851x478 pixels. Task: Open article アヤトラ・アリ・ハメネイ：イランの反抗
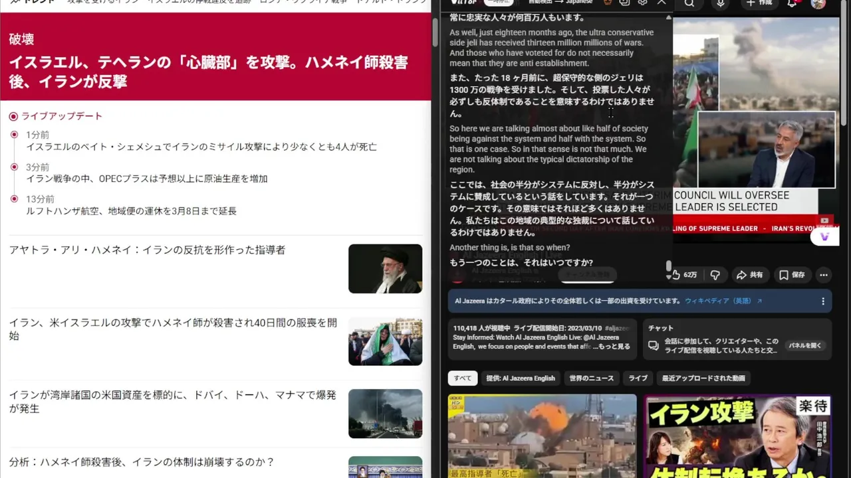(x=147, y=250)
